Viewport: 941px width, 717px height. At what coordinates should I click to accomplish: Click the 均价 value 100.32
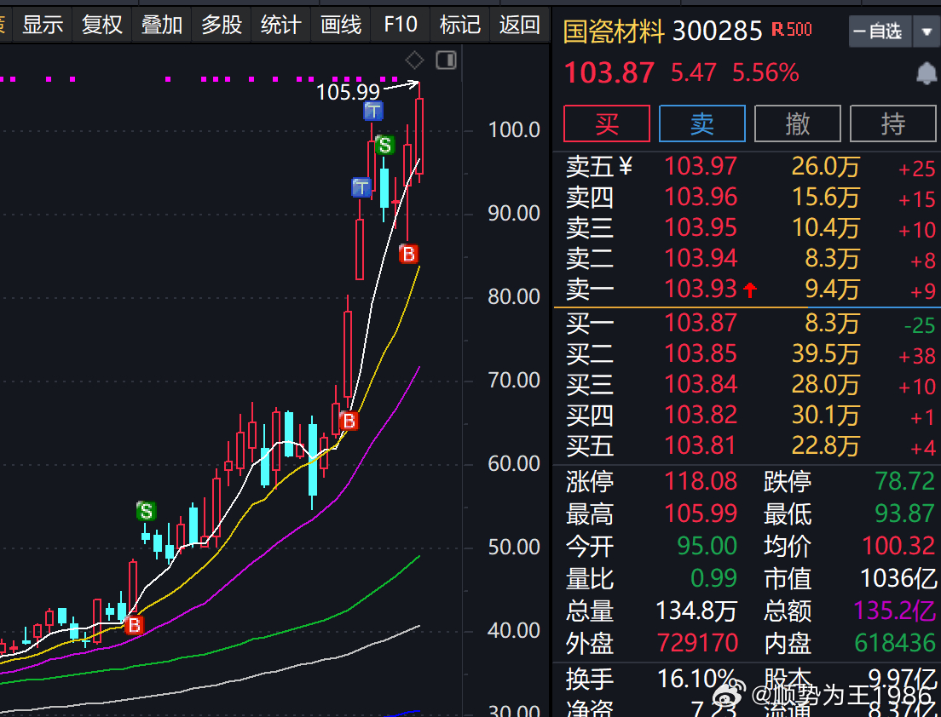[x=899, y=546]
